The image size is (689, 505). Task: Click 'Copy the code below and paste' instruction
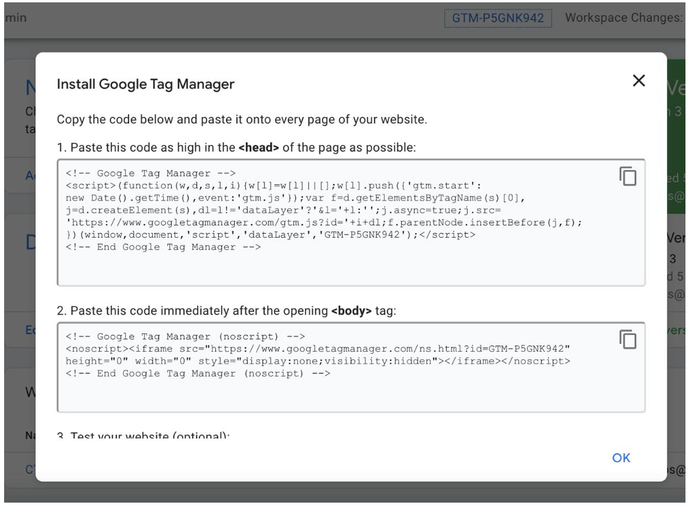(242, 119)
